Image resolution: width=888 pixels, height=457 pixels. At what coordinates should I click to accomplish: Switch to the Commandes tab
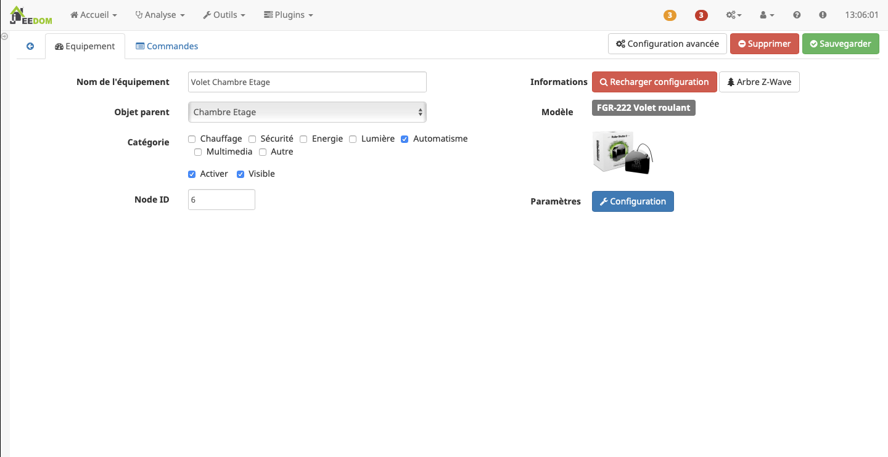pyautogui.click(x=167, y=46)
